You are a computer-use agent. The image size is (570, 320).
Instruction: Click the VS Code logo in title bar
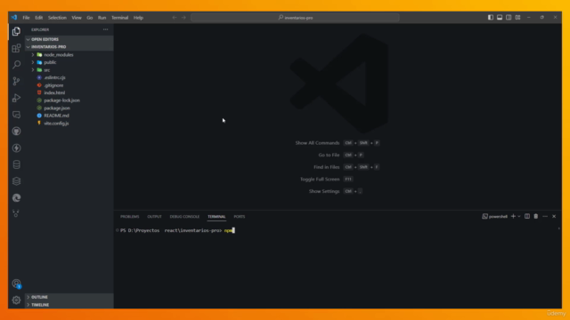pos(14,18)
